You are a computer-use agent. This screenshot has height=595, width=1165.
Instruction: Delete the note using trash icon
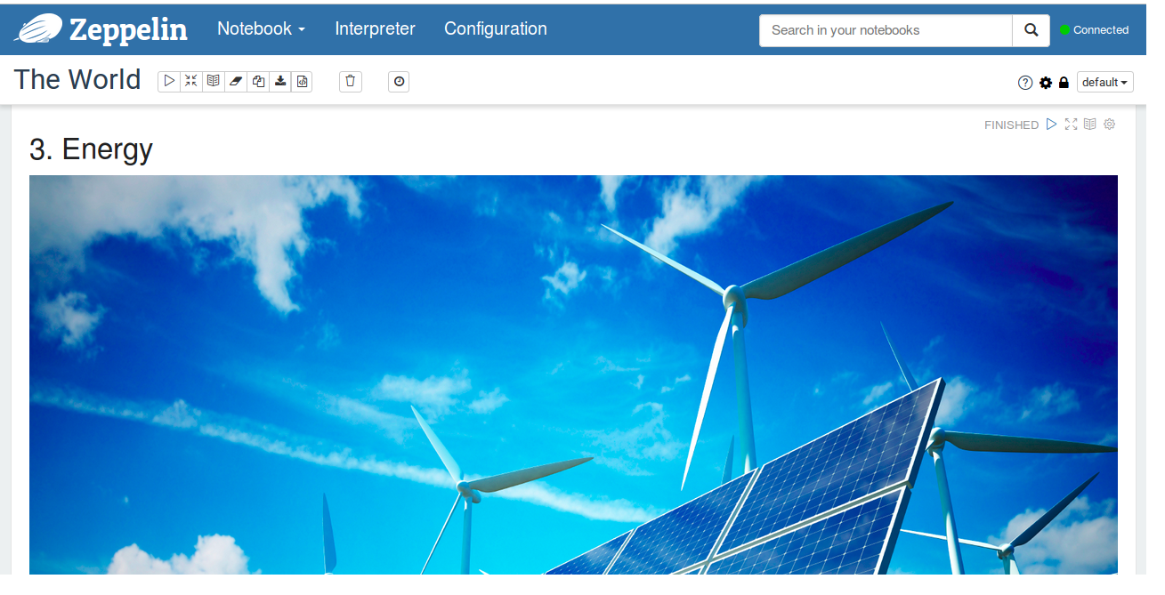(351, 81)
